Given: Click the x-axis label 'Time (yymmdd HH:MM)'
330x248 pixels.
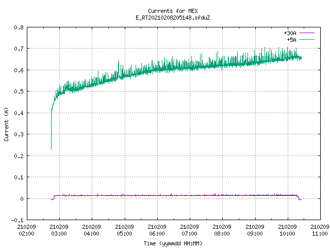Looking at the screenshot, I should (173, 243).
